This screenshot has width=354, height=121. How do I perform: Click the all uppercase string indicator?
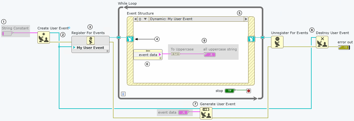pos(210,54)
